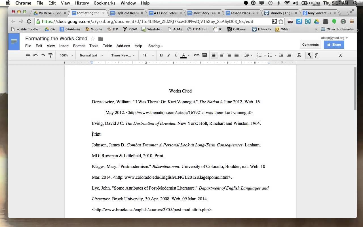Click the Comments button
This screenshot has width=363, height=227.
pyautogui.click(x=310, y=45)
